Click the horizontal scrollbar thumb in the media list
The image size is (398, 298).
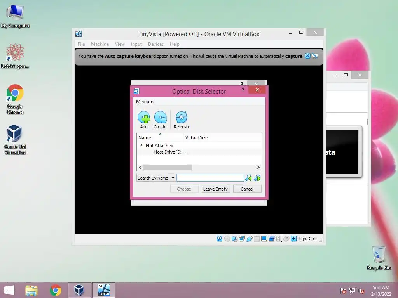click(x=167, y=168)
